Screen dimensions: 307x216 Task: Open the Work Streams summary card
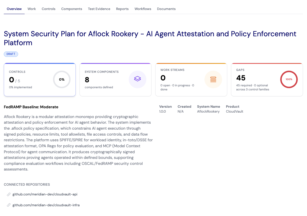point(191,80)
